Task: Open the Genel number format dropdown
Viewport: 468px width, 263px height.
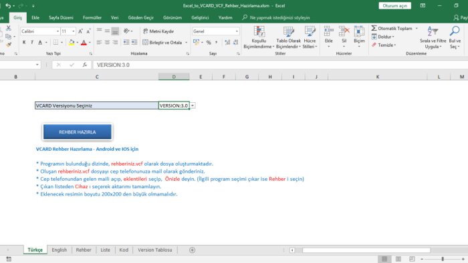Action: click(237, 31)
